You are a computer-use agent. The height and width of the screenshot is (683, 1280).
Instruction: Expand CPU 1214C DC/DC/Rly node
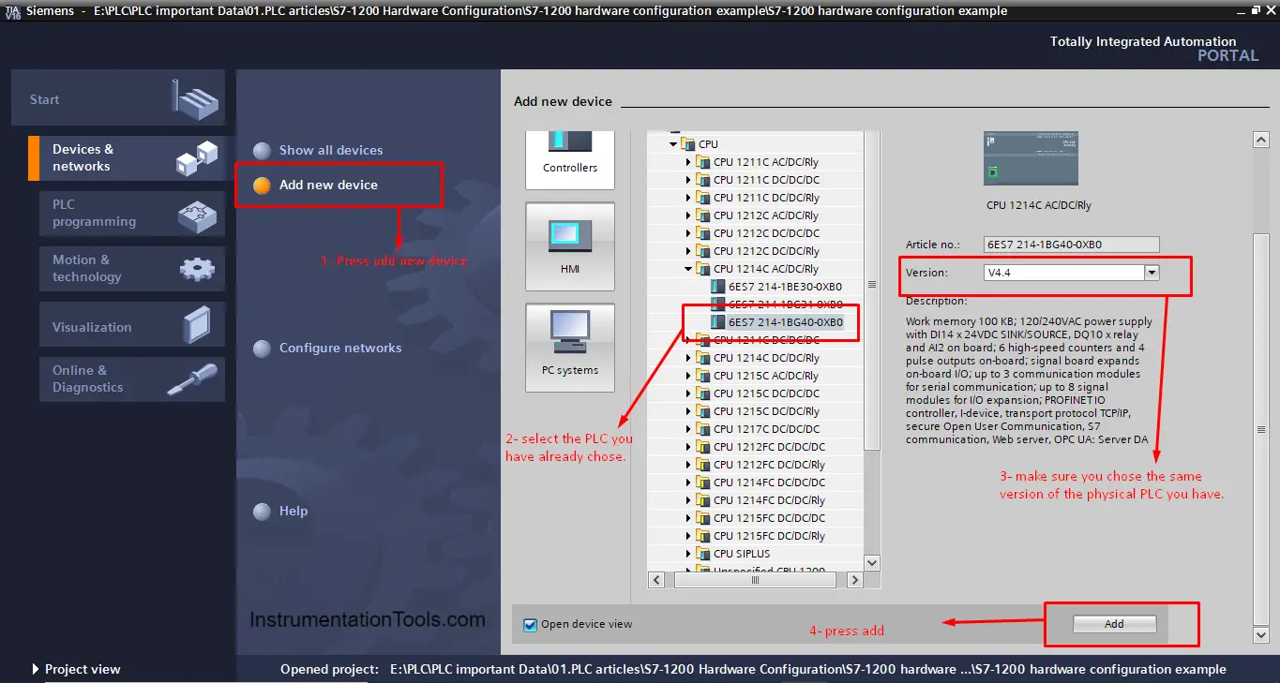click(x=688, y=358)
